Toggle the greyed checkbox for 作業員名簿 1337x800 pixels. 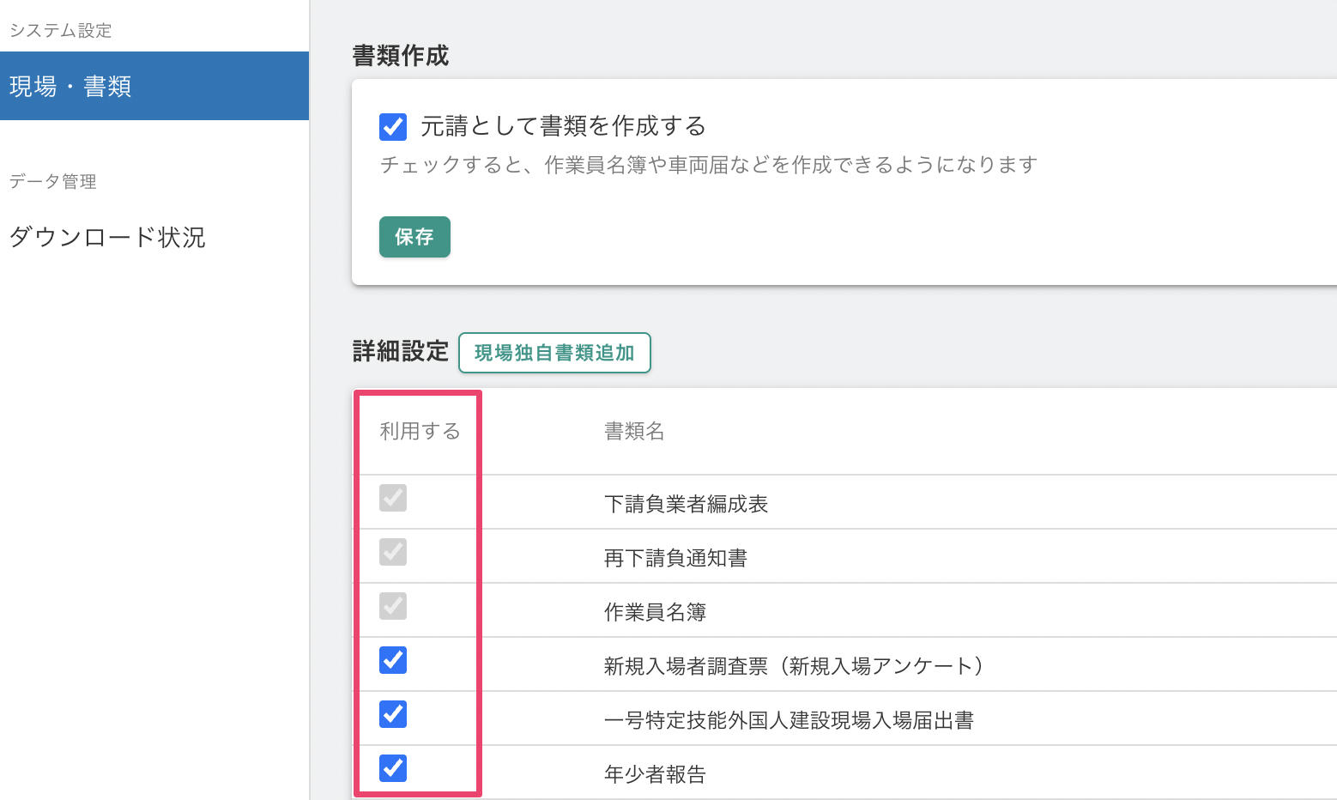393,606
